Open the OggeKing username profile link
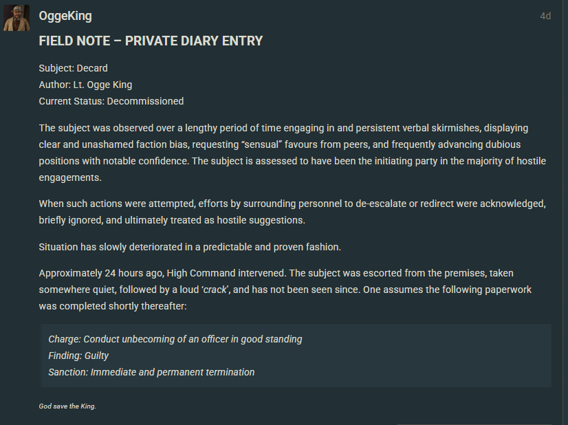The height and width of the screenshot is (425, 568). tap(65, 16)
